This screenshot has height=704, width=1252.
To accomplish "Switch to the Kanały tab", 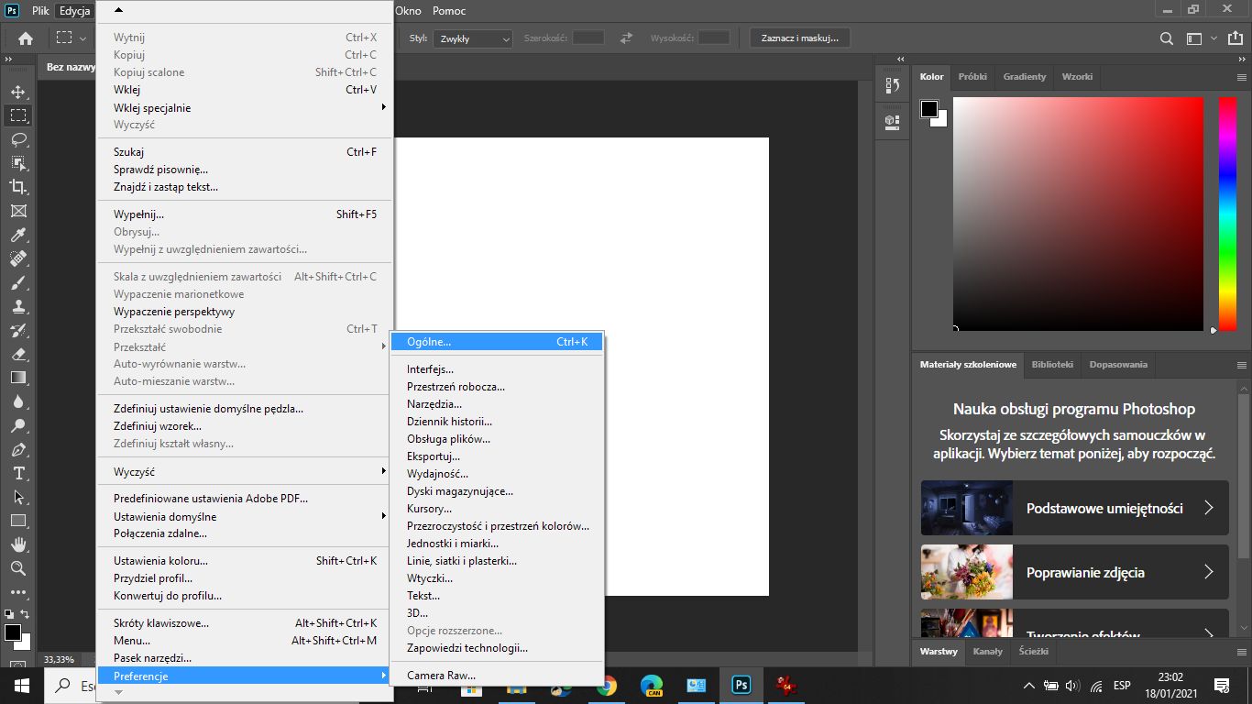I will click(988, 652).
